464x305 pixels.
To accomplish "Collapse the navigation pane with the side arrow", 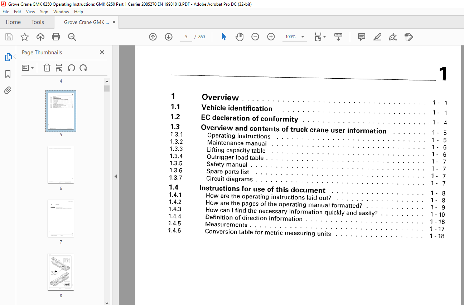I will (115, 176).
